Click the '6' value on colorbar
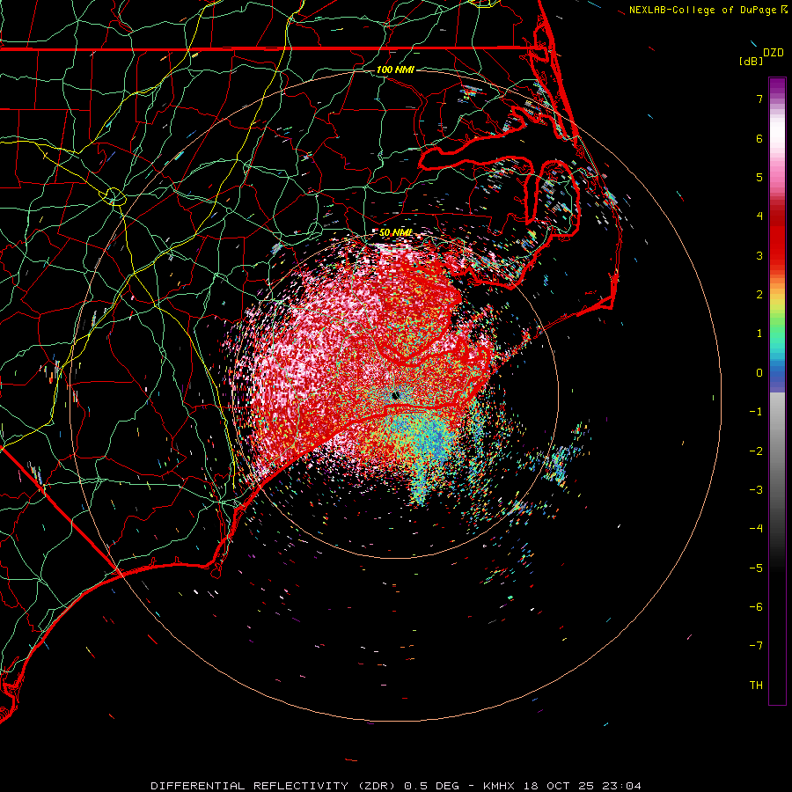 point(759,138)
